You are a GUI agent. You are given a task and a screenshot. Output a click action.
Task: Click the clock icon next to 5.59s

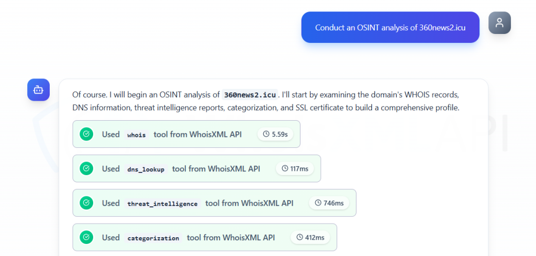266,134
